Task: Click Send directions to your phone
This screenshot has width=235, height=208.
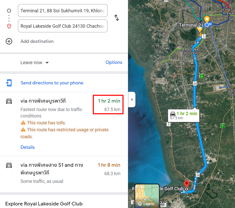Action: 52,83
